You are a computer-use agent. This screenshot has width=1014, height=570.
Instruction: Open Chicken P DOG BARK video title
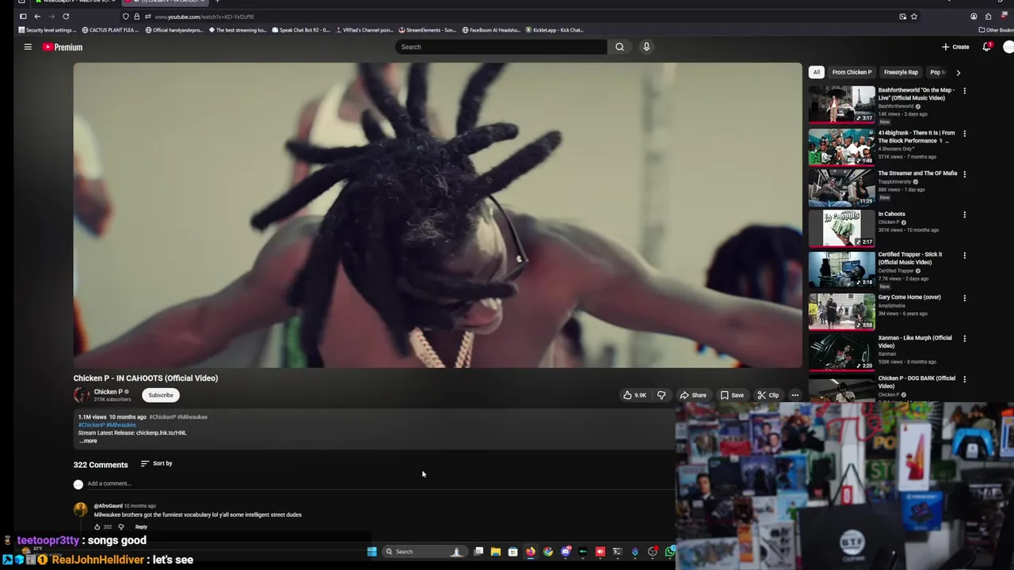click(917, 382)
